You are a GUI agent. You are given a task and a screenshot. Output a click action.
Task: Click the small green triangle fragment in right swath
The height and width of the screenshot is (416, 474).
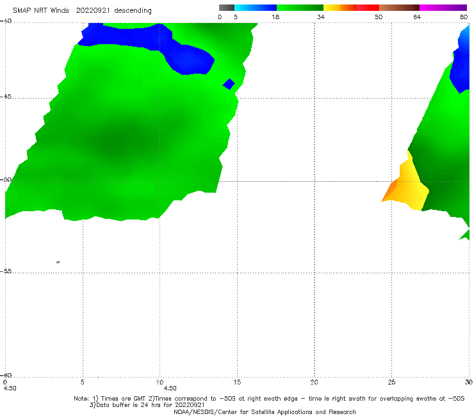pos(466,236)
